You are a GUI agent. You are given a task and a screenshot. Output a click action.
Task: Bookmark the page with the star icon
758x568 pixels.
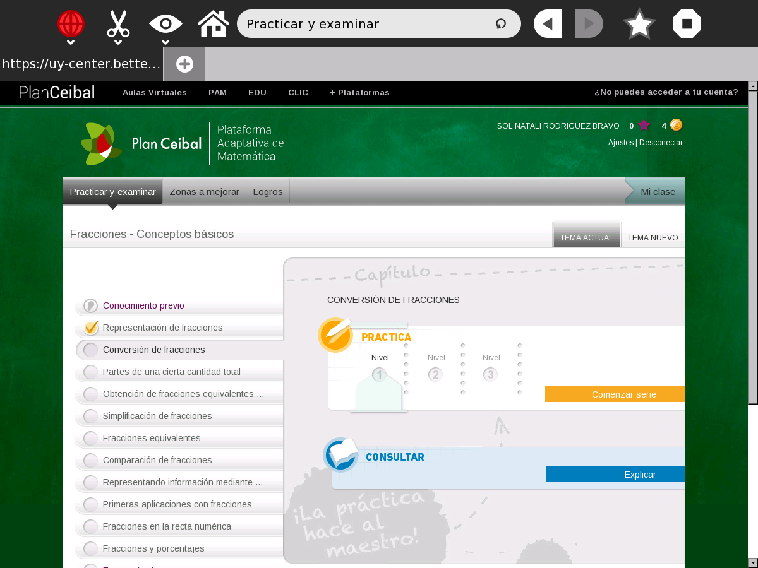pyautogui.click(x=639, y=24)
